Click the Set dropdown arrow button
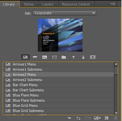Screen dimensions: 122x121 pyautogui.click(x=94, y=13)
